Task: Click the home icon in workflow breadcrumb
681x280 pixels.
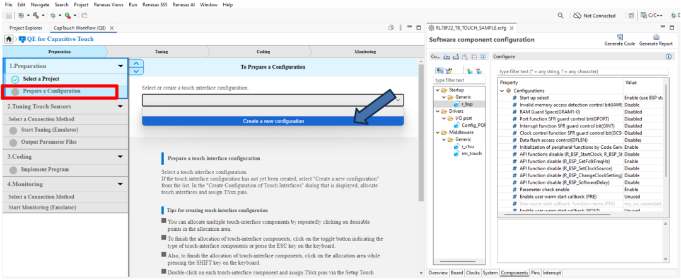Action: pyautogui.click(x=9, y=39)
